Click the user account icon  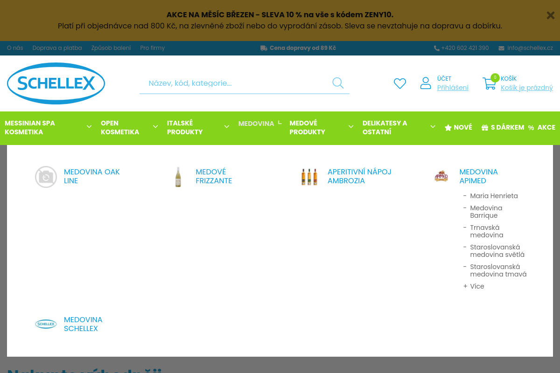[x=426, y=83]
